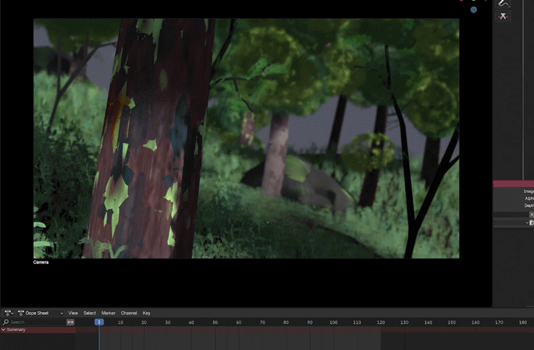Open the Key menu
The image size is (534, 350).
pos(146,313)
